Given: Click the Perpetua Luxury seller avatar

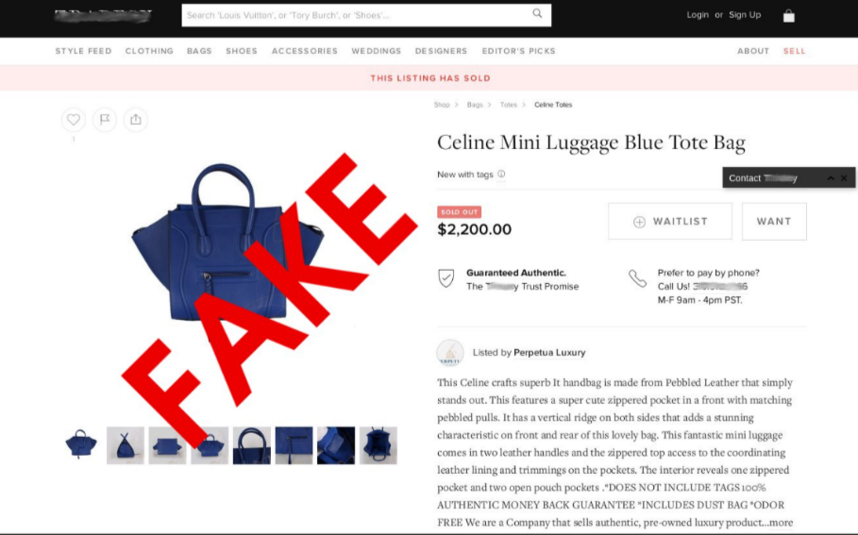Looking at the screenshot, I should pos(450,353).
